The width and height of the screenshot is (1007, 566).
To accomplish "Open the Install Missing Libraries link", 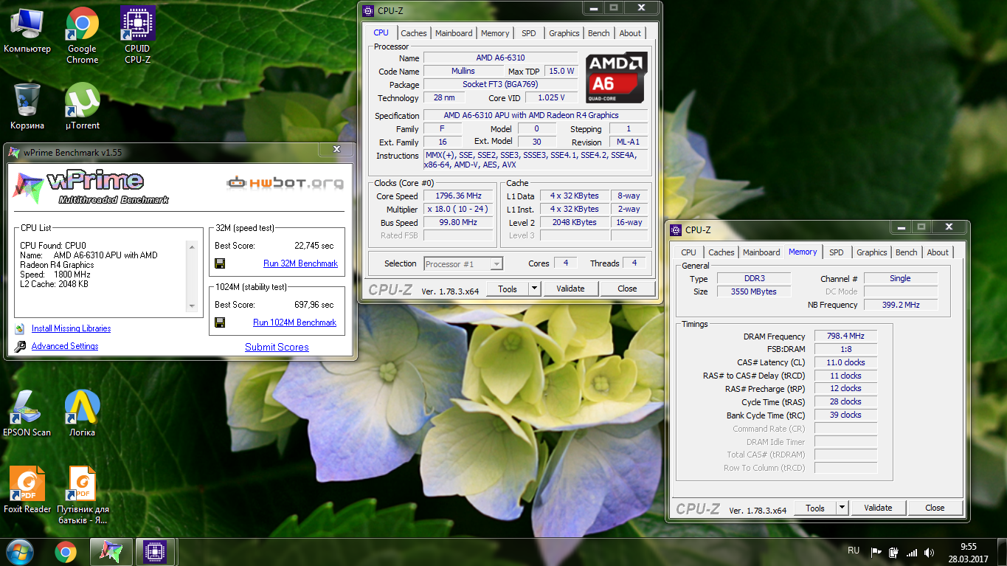I will 72,328.
